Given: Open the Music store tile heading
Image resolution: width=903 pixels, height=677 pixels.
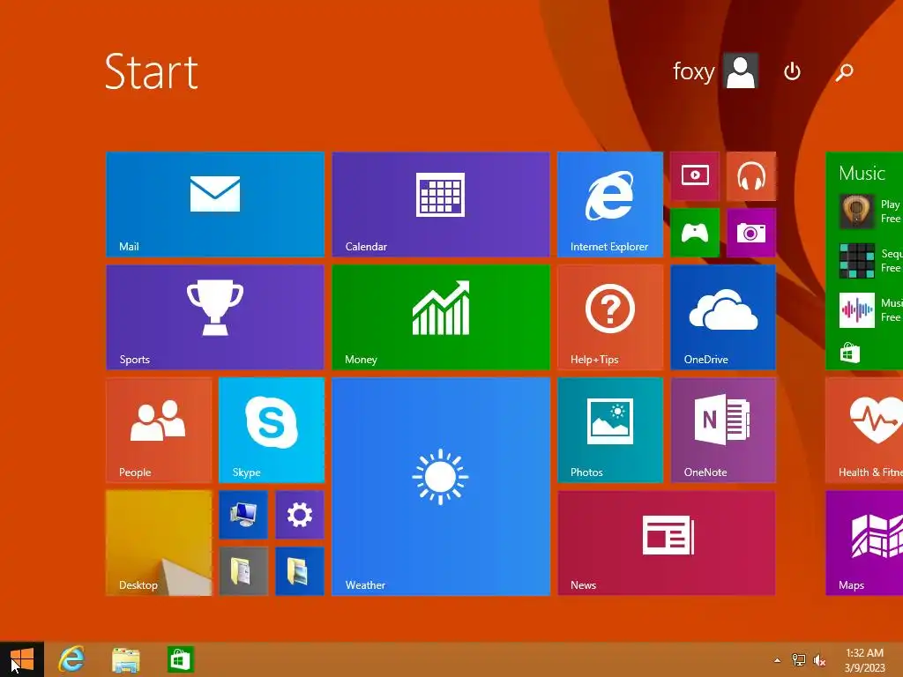Looking at the screenshot, I should 862,174.
